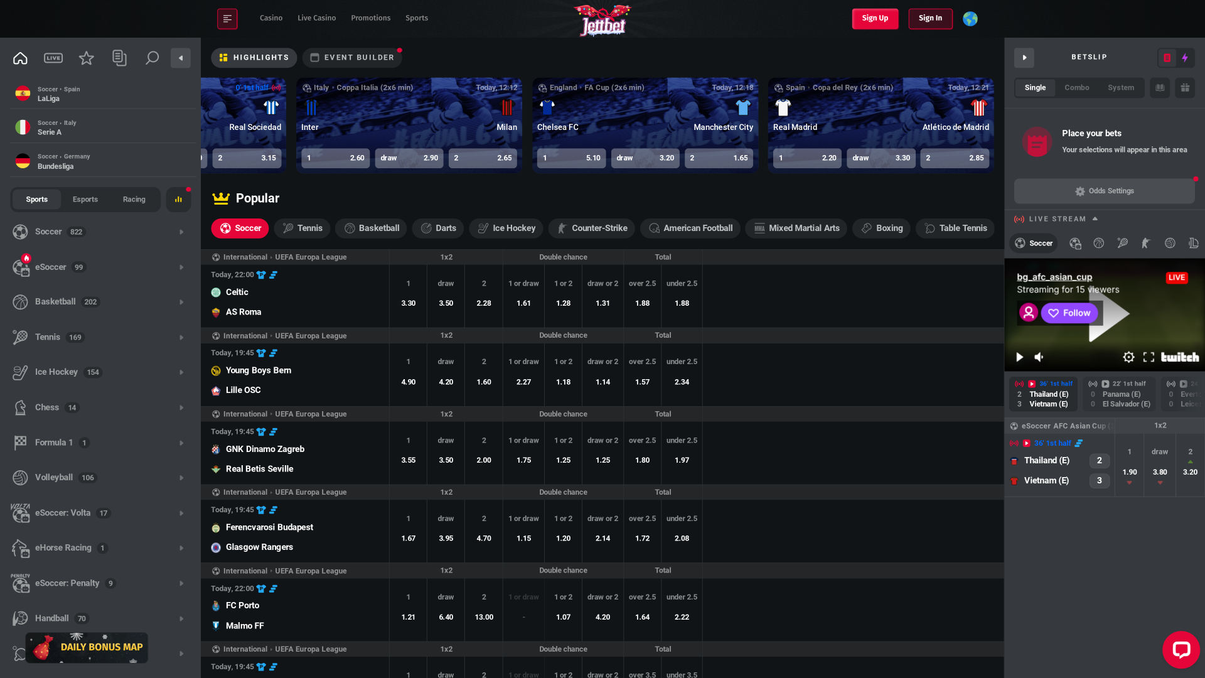This screenshot has width=1205, height=678.
Task: Mute the live stream audio
Action: (x=1039, y=357)
